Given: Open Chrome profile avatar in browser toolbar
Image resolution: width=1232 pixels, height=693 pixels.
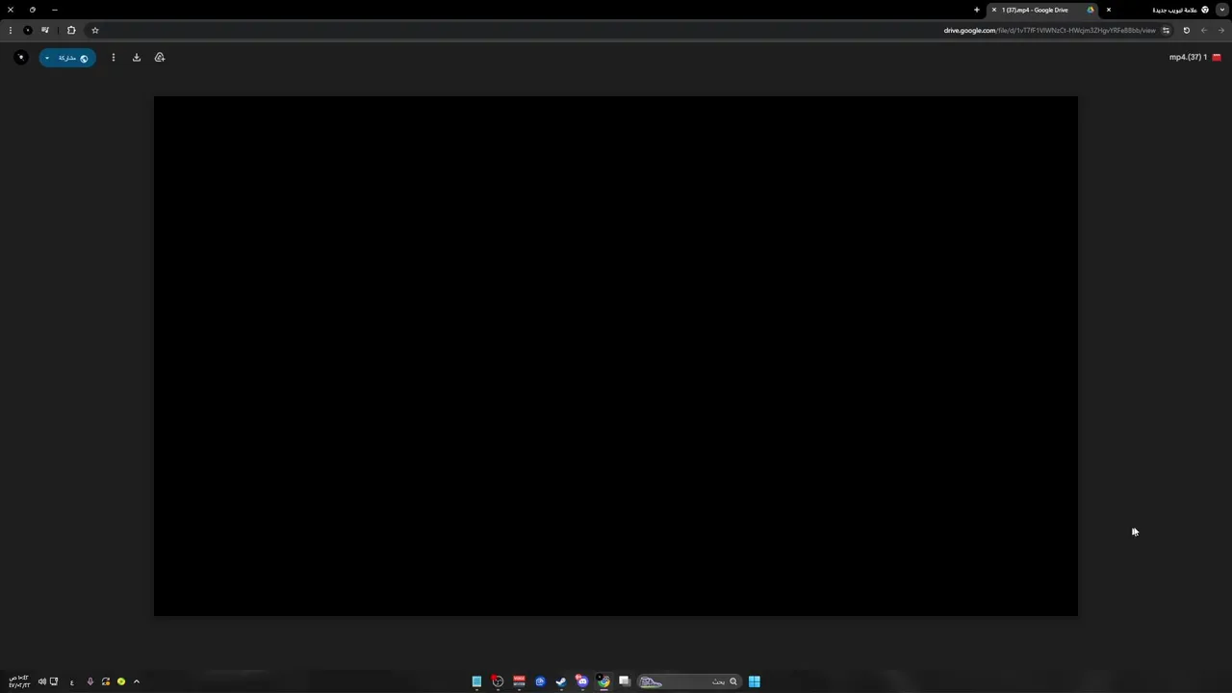Looking at the screenshot, I should coord(28,30).
